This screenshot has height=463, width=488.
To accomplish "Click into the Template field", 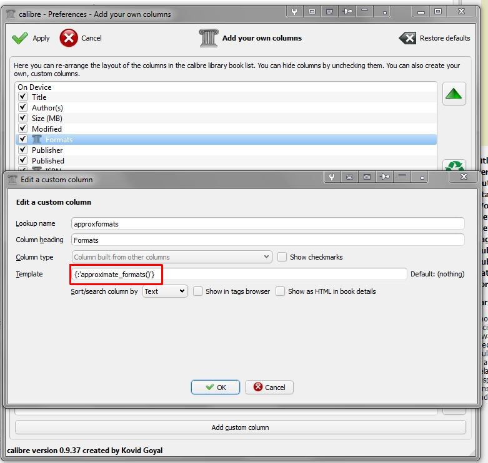I will tap(239, 274).
